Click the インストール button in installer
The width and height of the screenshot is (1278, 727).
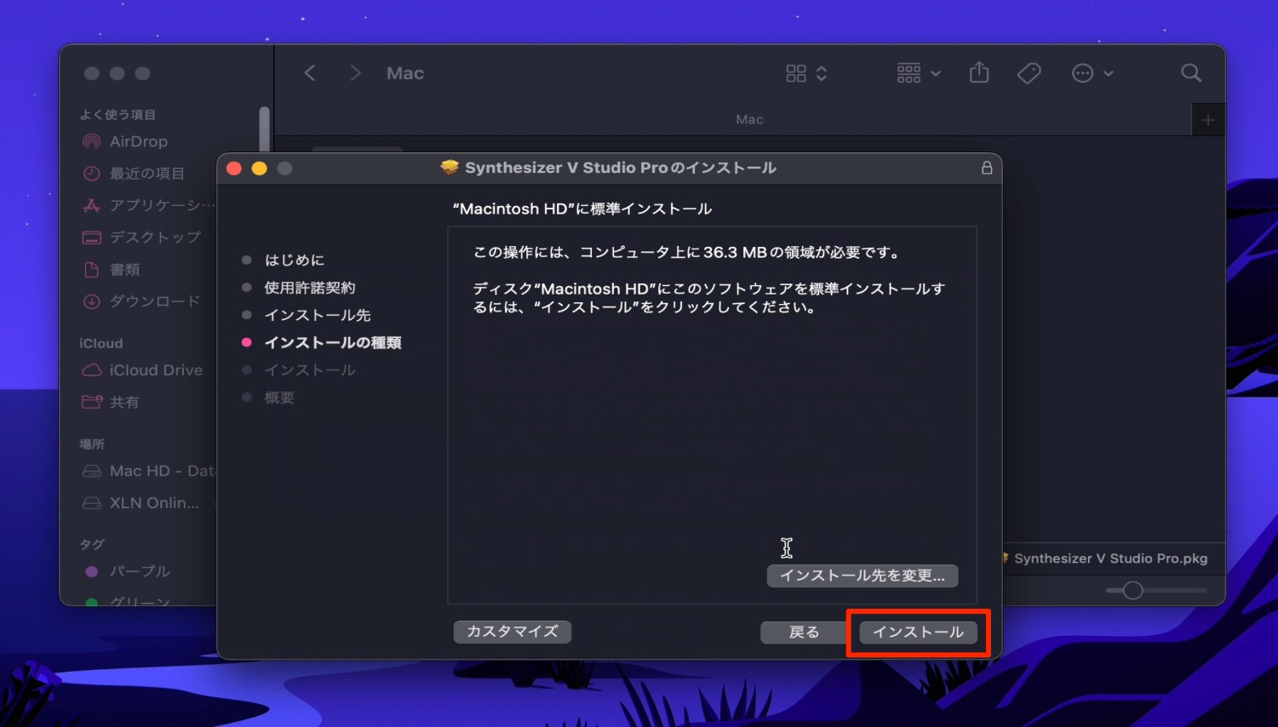(918, 632)
